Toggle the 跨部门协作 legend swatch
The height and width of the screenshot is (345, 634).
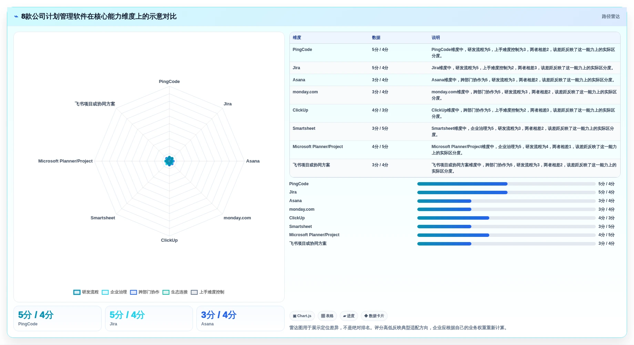coord(133,292)
